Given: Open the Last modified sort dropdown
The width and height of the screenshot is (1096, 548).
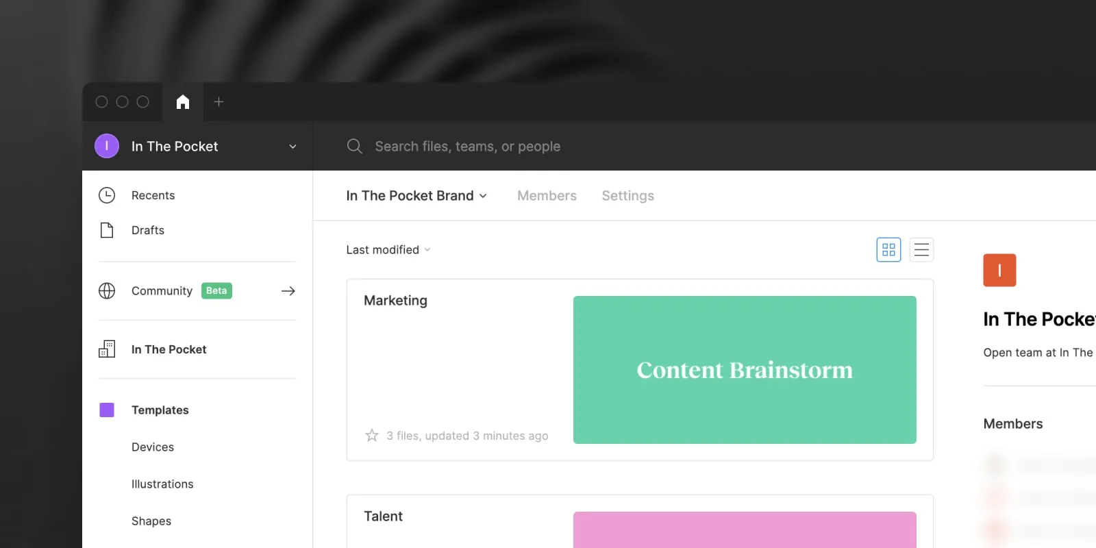Looking at the screenshot, I should (388, 250).
